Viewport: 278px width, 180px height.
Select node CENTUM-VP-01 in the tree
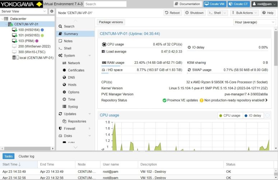click(26, 24)
